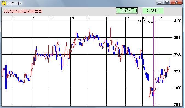Click the 02 month label on time axis

[161, 18]
